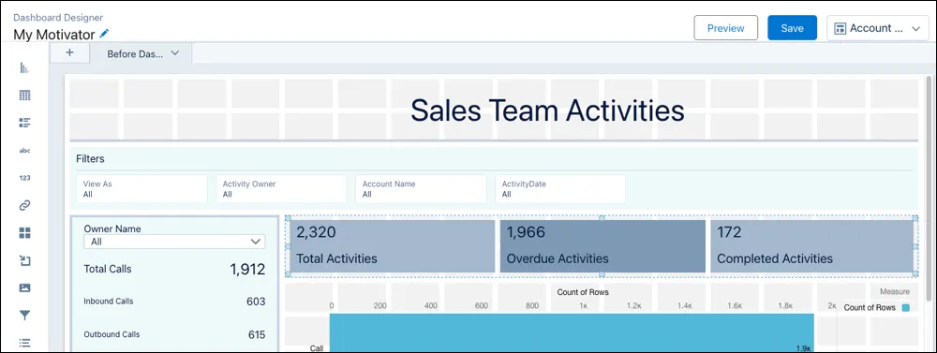Image resolution: width=937 pixels, height=353 pixels.
Task: Add a filter widget (funnel icon)
Action: point(24,316)
